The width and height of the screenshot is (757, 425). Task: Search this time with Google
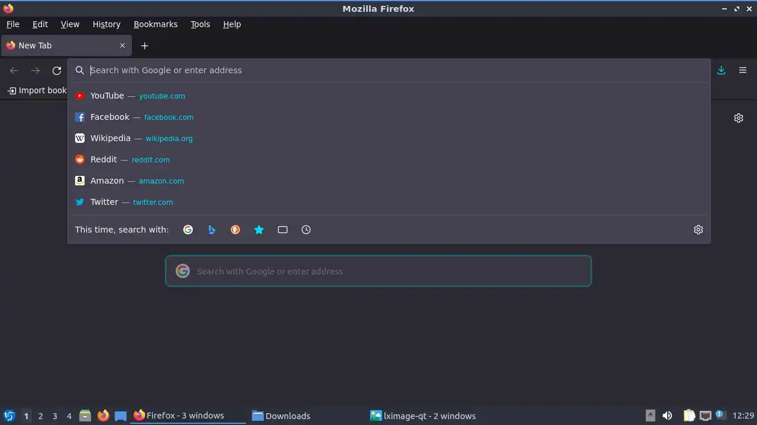(188, 230)
